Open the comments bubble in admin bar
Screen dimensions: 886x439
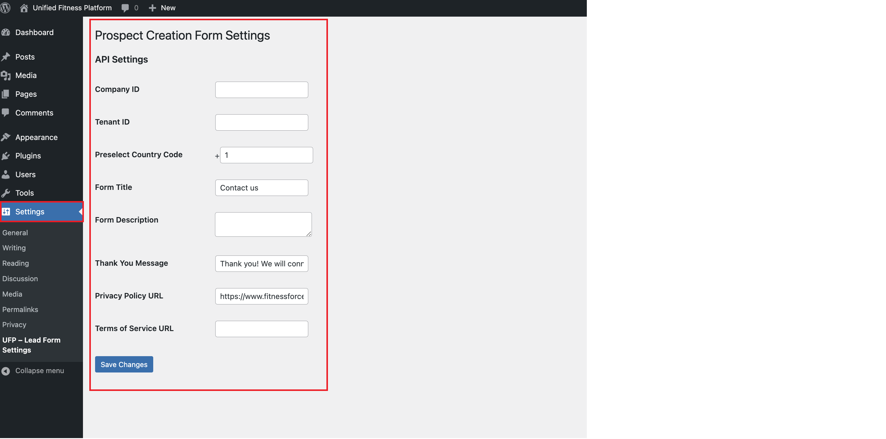[125, 8]
